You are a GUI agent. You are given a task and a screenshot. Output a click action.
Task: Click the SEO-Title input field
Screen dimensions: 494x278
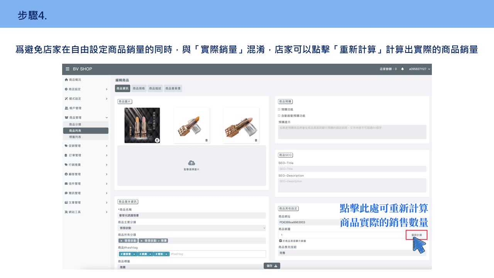(x=352, y=169)
